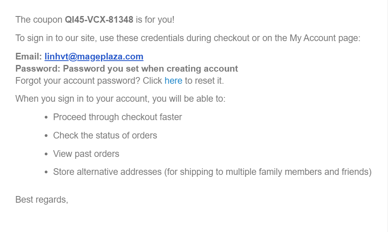Click 'Forgot your account password?' text
This screenshot has height=232, width=388.
pyautogui.click(x=78, y=81)
